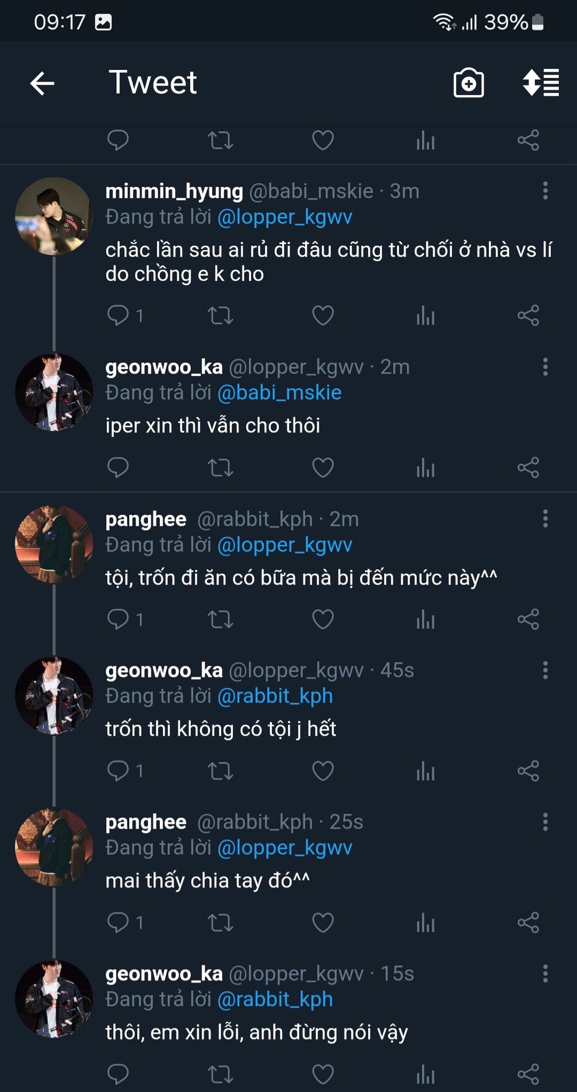
Task: Go back using the arrow icon
Action: point(42,84)
